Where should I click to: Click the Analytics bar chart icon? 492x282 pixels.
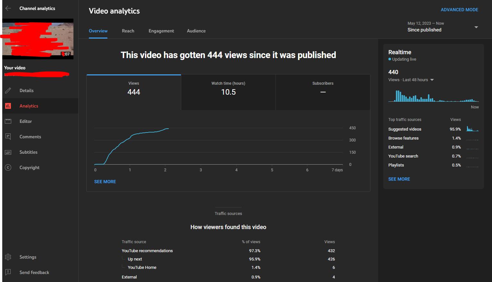point(8,106)
